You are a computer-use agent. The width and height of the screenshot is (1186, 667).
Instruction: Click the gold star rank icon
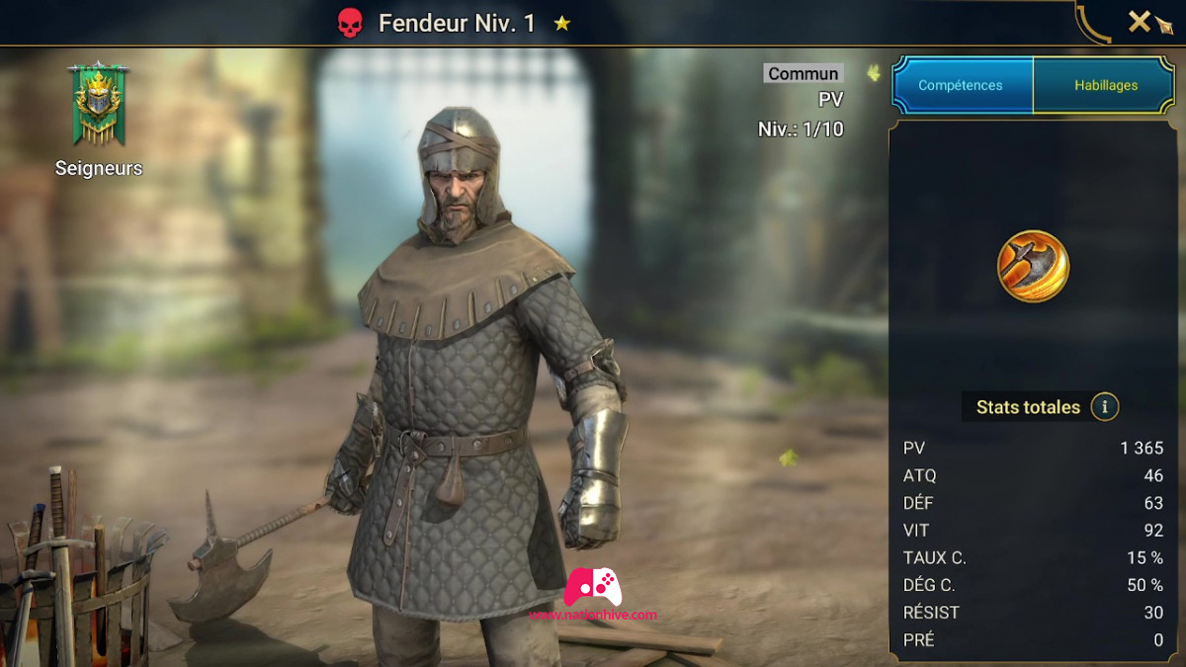tap(562, 23)
